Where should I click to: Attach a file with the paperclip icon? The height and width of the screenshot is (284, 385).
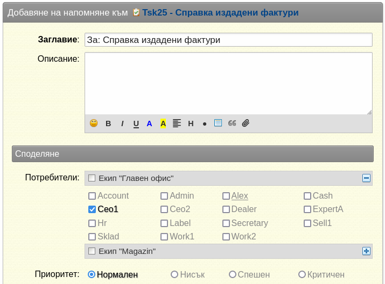[x=246, y=123]
